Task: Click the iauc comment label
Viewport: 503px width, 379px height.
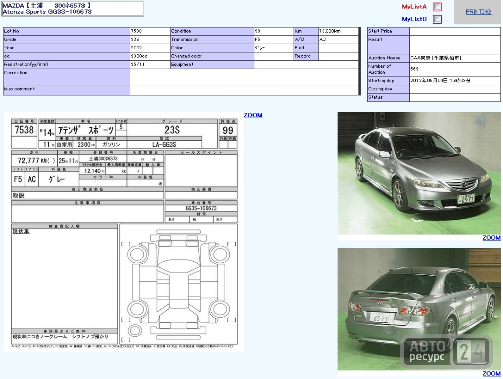Action: click(19, 89)
